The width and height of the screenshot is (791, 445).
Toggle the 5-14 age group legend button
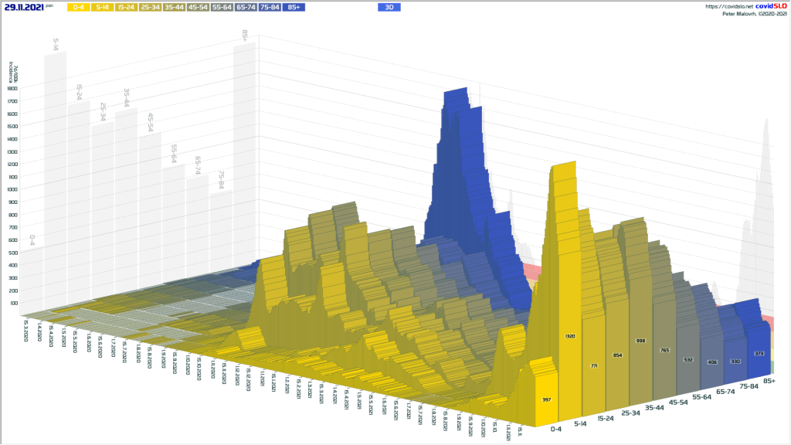tap(102, 7)
